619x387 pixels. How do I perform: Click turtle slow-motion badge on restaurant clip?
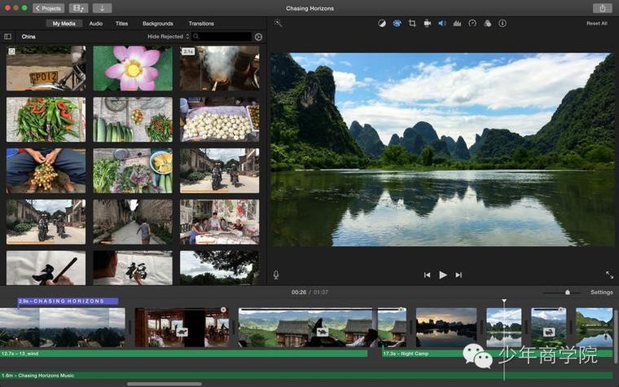click(x=182, y=332)
